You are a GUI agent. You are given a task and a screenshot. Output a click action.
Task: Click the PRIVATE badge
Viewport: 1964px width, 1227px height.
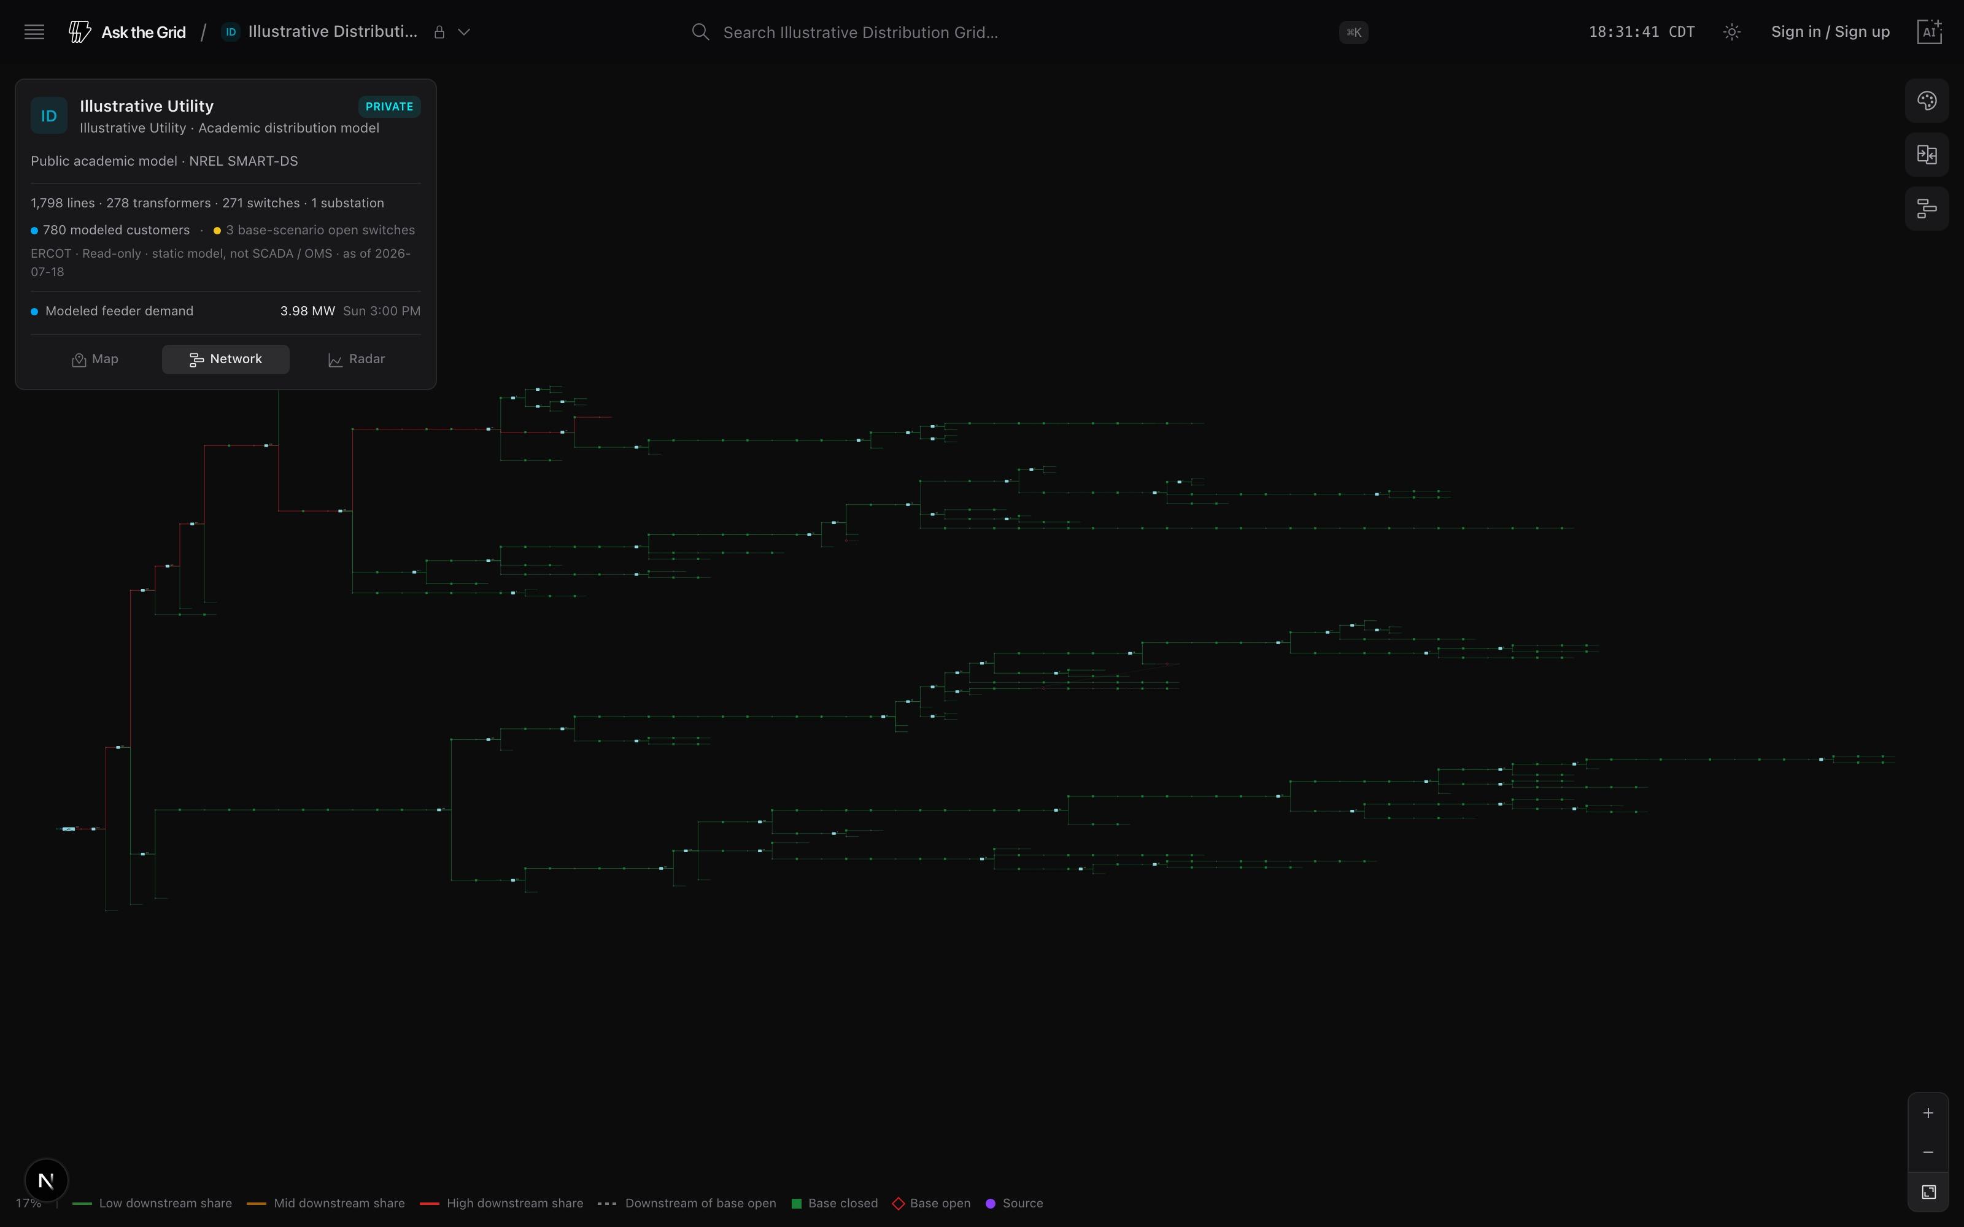coord(390,106)
